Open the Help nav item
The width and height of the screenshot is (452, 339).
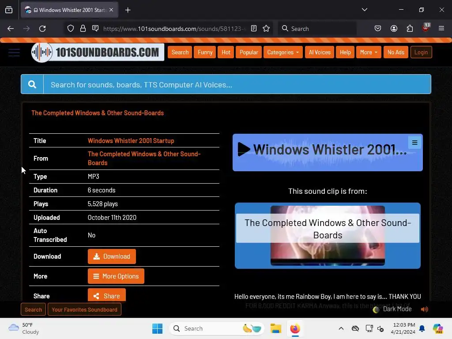click(345, 52)
